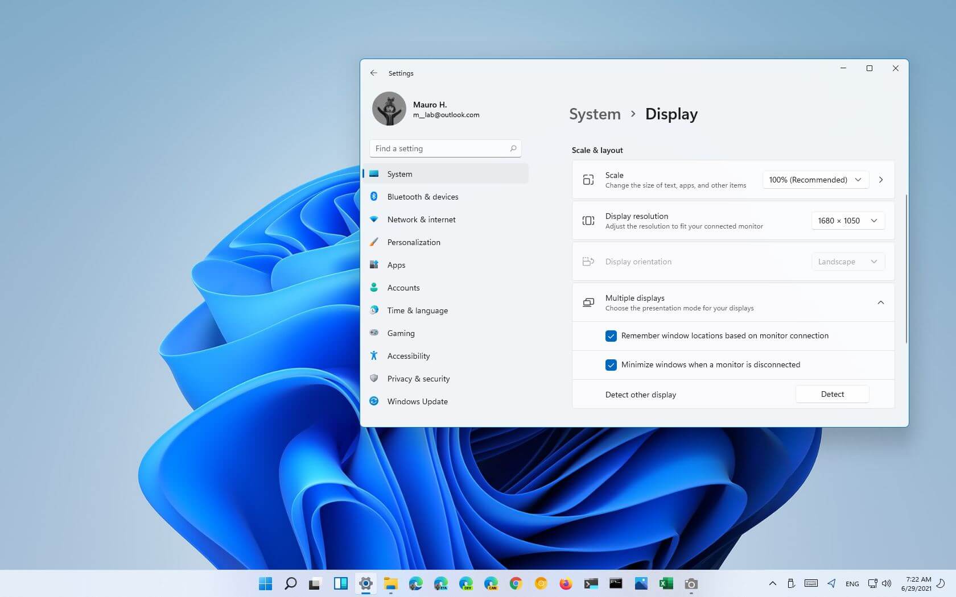Open Excel from the taskbar

[x=666, y=583]
